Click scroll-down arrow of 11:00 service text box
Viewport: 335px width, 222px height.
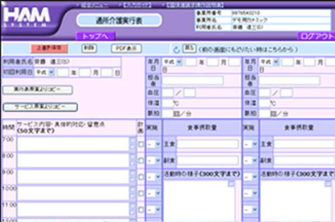133,213
